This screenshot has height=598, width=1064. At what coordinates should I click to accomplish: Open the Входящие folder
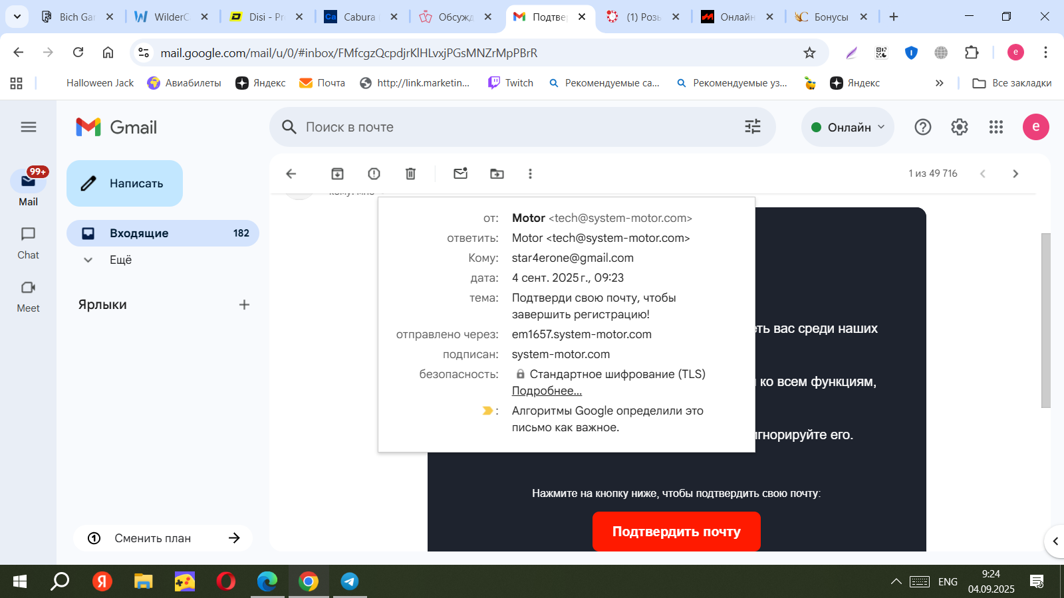[x=163, y=233]
